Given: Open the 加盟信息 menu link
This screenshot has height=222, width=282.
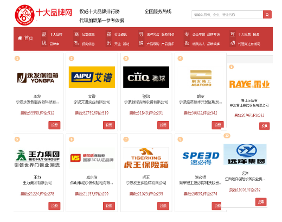Looking at the screenshot, I should click(88, 34).
